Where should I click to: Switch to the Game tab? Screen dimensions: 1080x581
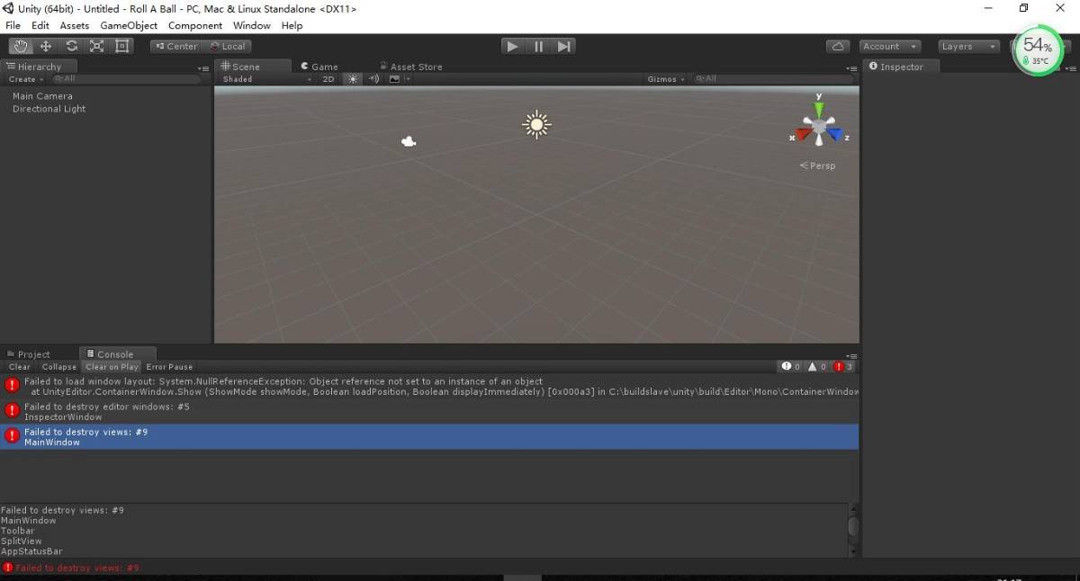(319, 67)
